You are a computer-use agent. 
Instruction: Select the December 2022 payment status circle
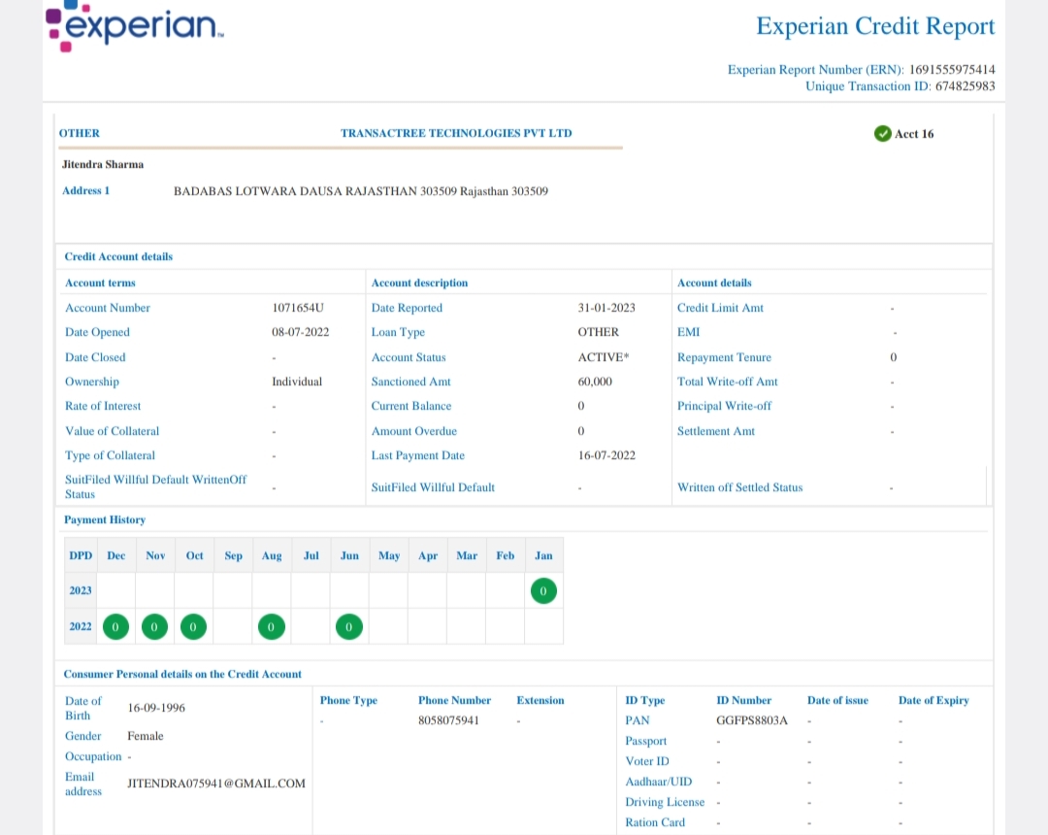point(115,627)
